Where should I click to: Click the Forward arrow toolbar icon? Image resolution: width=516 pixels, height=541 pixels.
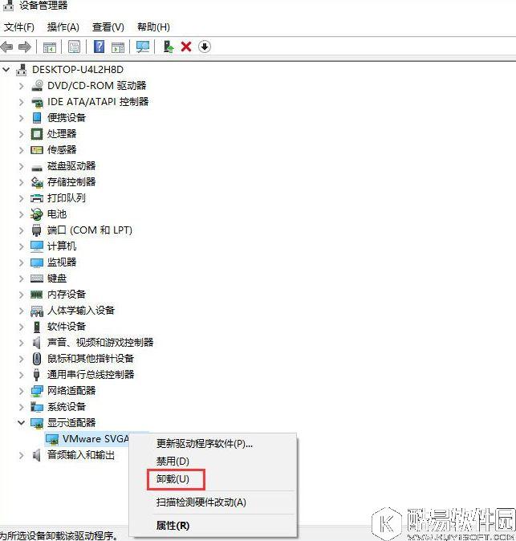tap(25, 47)
